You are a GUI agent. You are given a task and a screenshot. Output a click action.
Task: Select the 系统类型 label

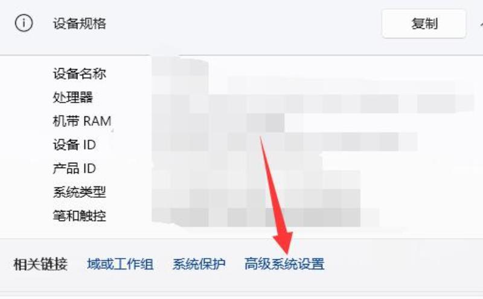click(80, 192)
